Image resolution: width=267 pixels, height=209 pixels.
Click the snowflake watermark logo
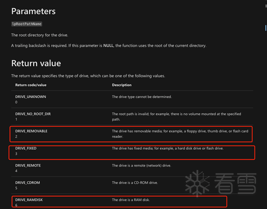tap(197, 183)
